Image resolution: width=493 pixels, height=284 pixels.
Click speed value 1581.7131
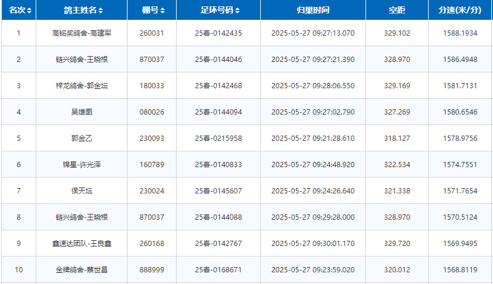[460, 85]
